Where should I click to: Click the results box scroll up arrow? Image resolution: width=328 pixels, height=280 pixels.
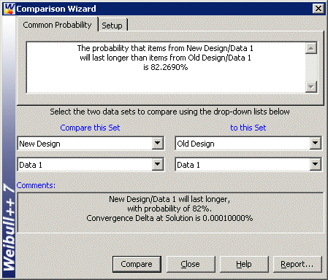(311, 48)
